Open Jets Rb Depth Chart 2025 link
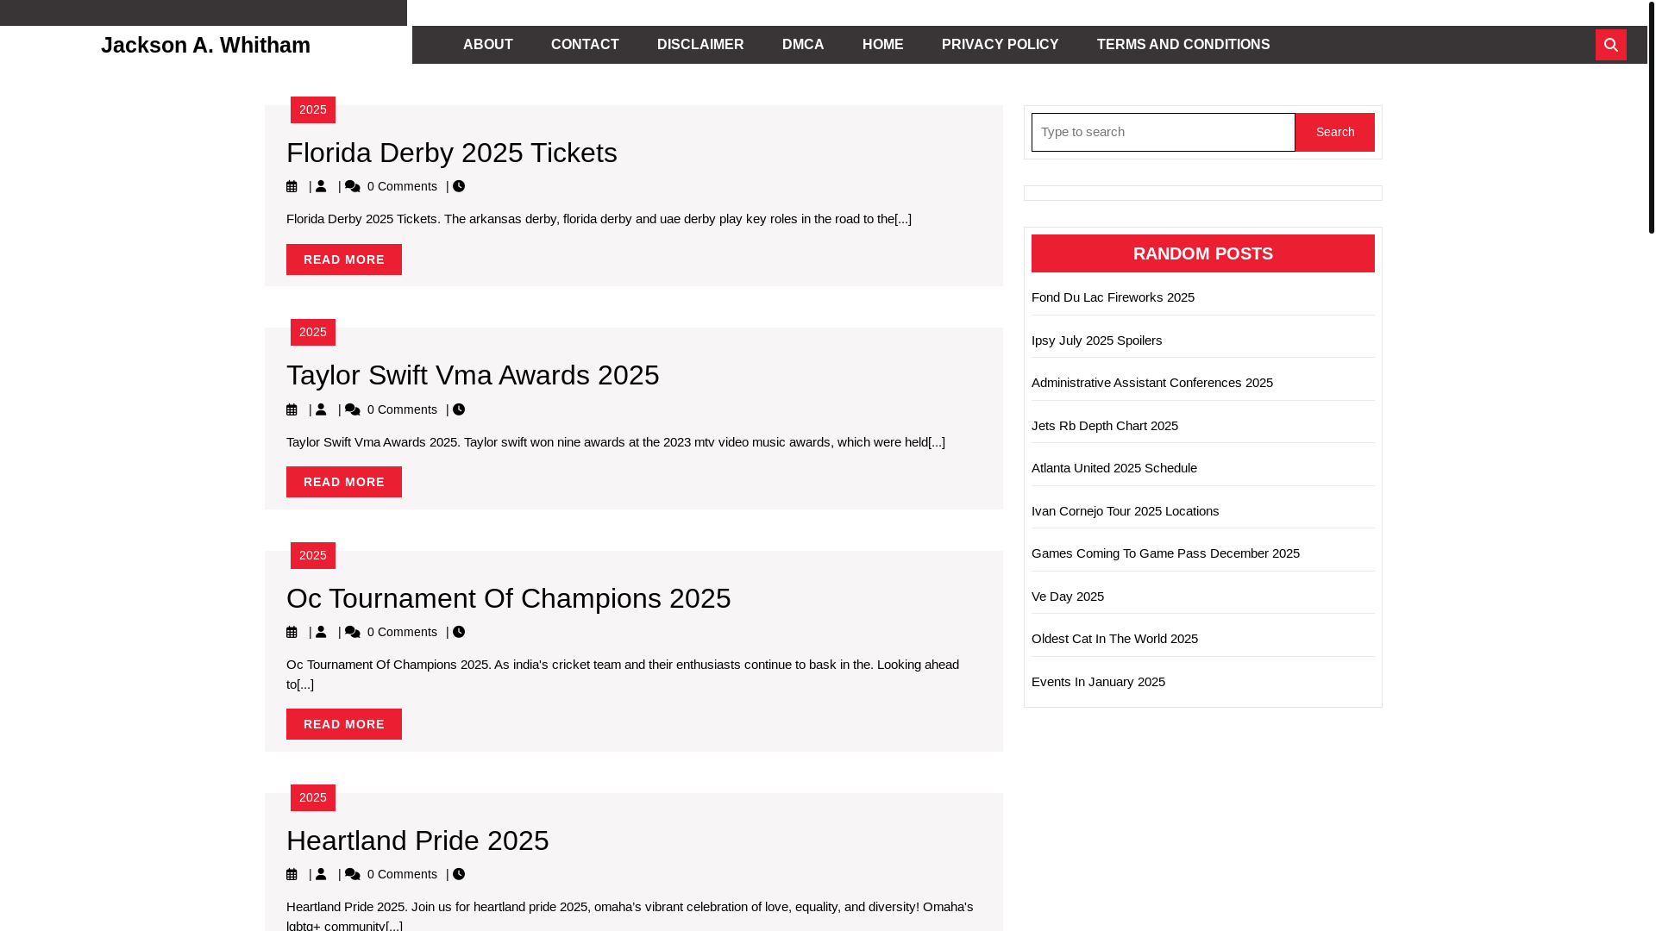This screenshot has height=931, width=1656. click(1104, 426)
